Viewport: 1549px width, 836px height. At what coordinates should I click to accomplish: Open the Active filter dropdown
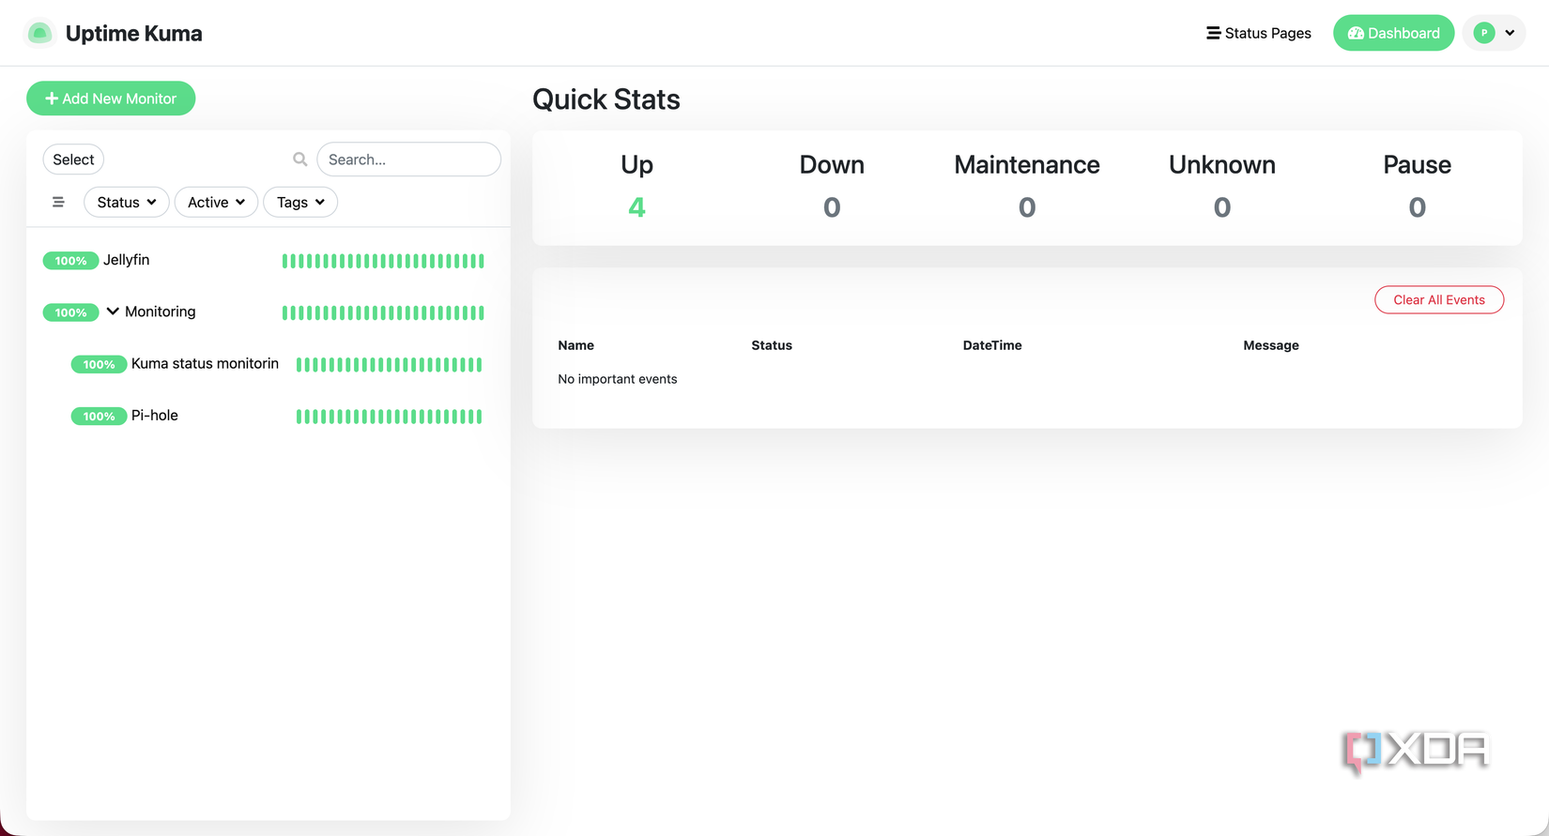[x=216, y=202]
